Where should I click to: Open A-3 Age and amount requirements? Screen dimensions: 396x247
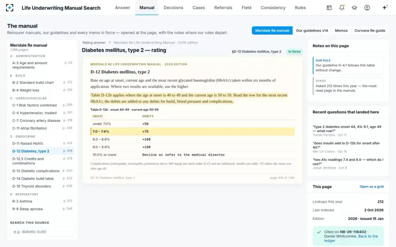[x=42, y=65]
